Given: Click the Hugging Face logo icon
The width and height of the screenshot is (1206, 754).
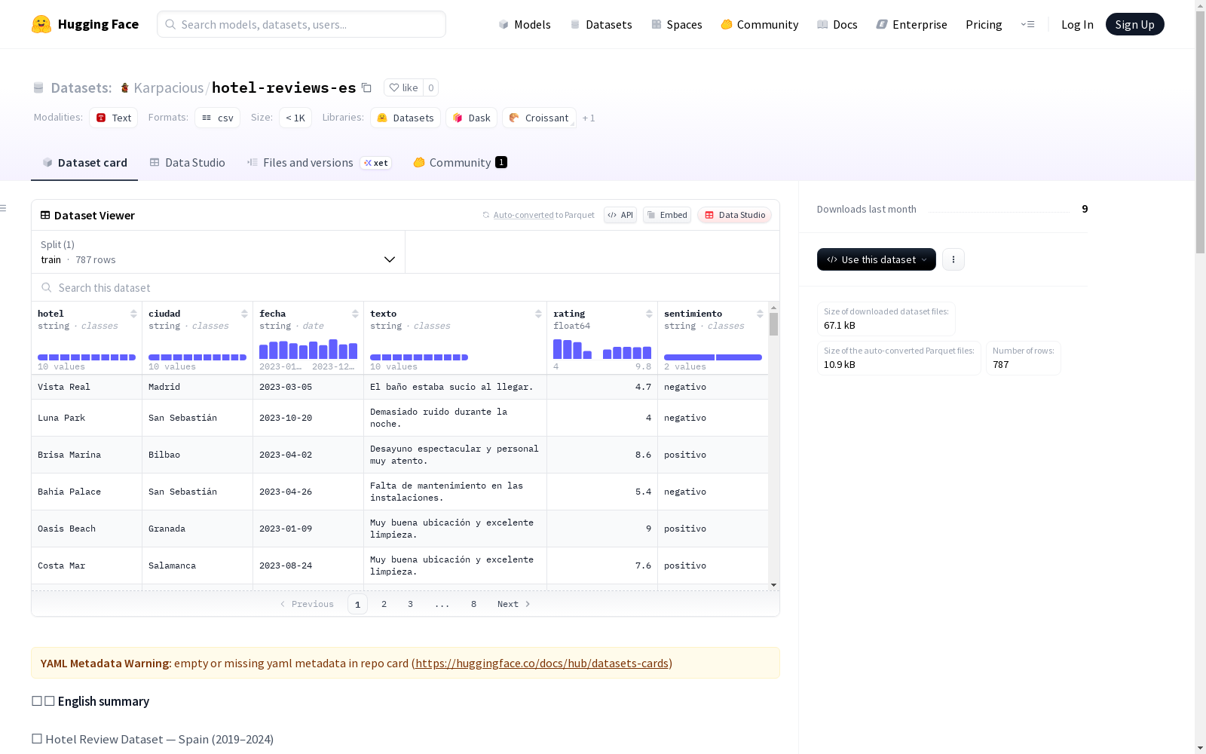Looking at the screenshot, I should [41, 24].
